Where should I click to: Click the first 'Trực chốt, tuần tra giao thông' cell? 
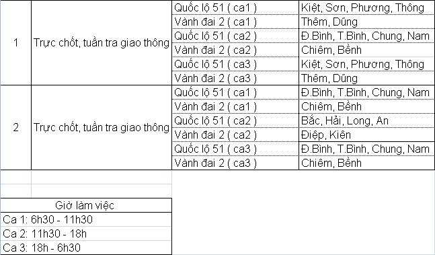[102, 43]
